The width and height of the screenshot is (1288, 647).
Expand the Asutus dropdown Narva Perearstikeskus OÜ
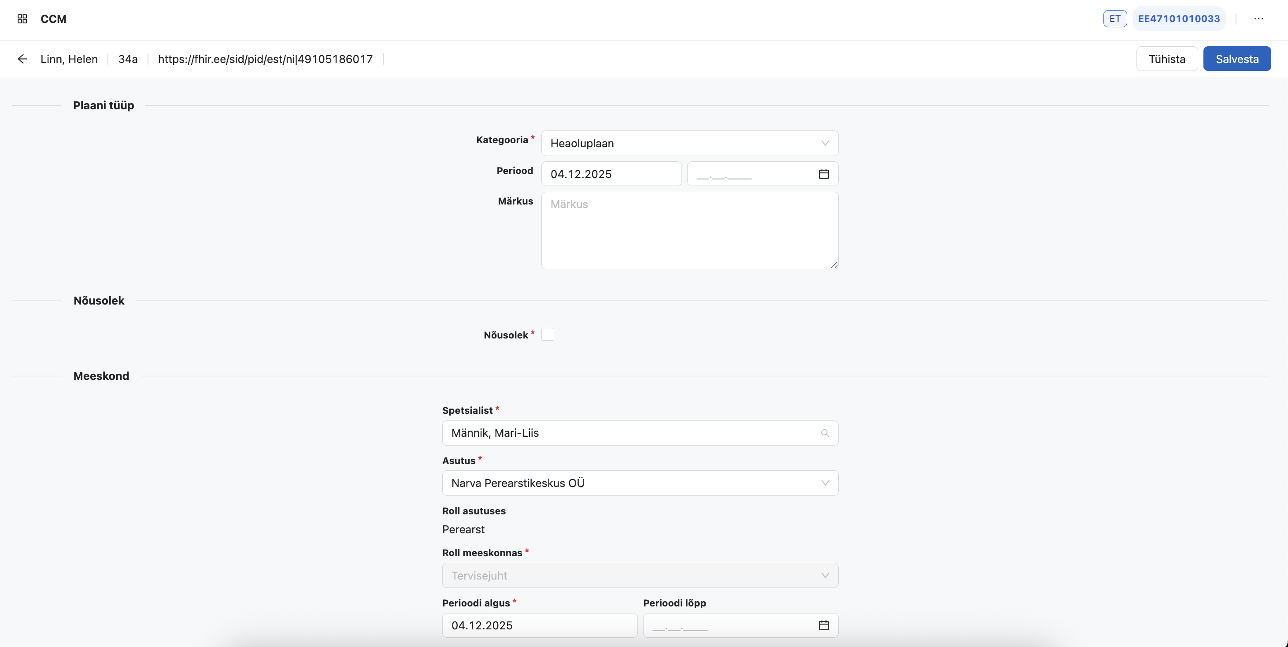640,483
